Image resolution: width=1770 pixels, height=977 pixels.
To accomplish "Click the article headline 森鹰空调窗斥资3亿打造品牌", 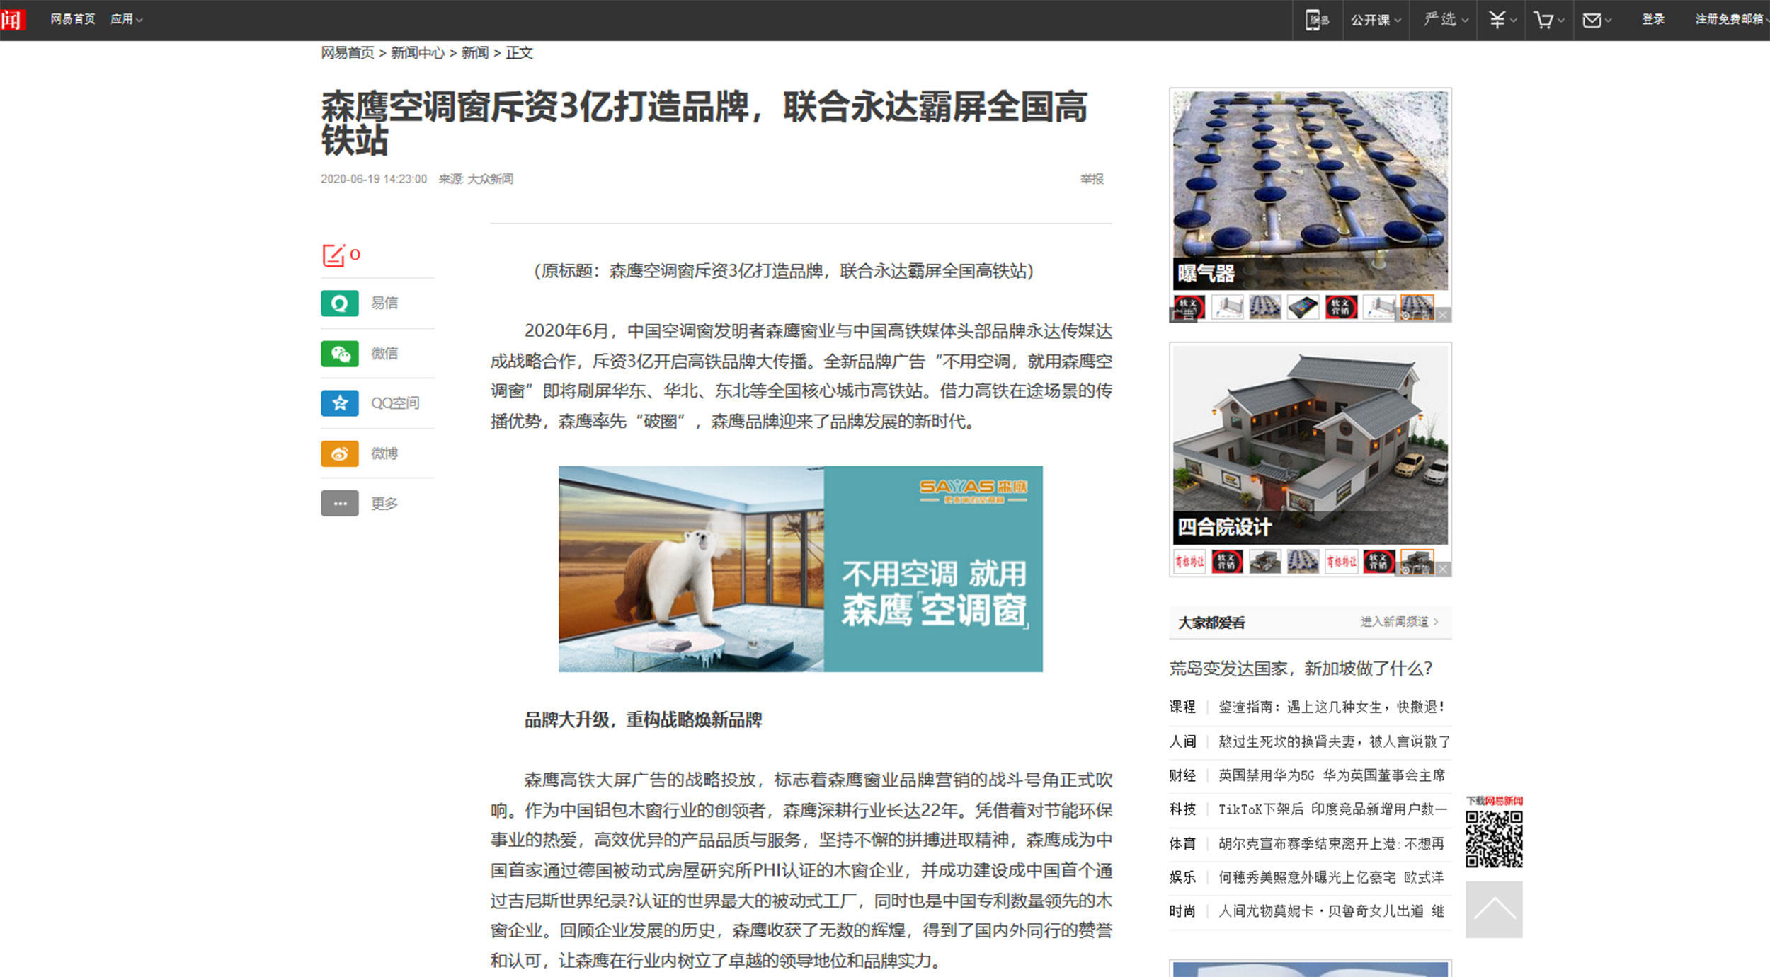I will tap(704, 122).
